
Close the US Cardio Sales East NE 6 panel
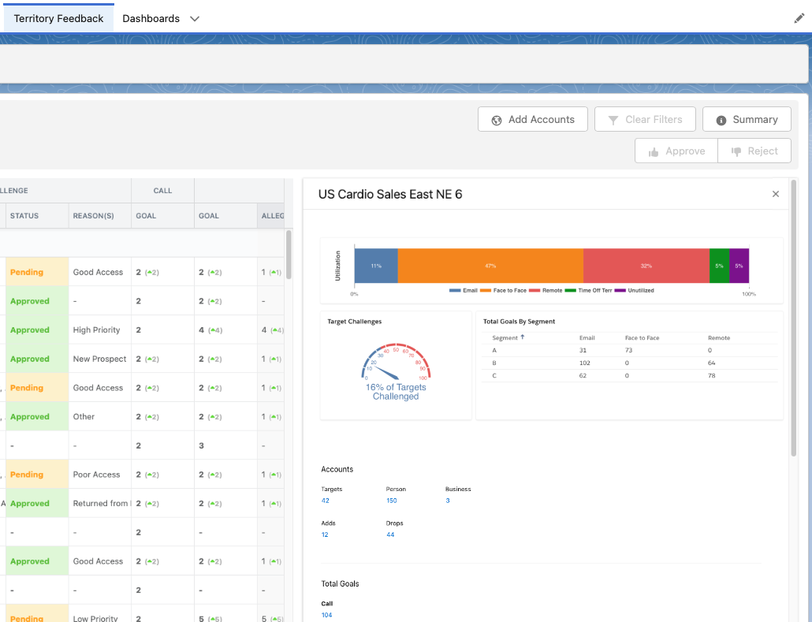[x=775, y=194]
